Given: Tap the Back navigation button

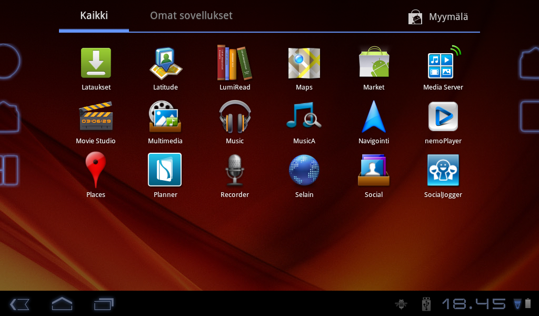Looking at the screenshot, I should [x=19, y=304].
